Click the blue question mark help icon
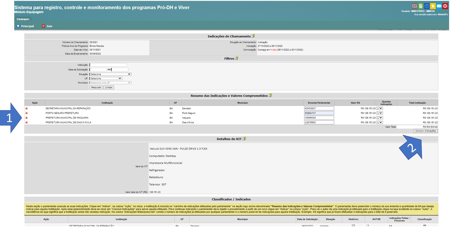 click(x=426, y=6)
